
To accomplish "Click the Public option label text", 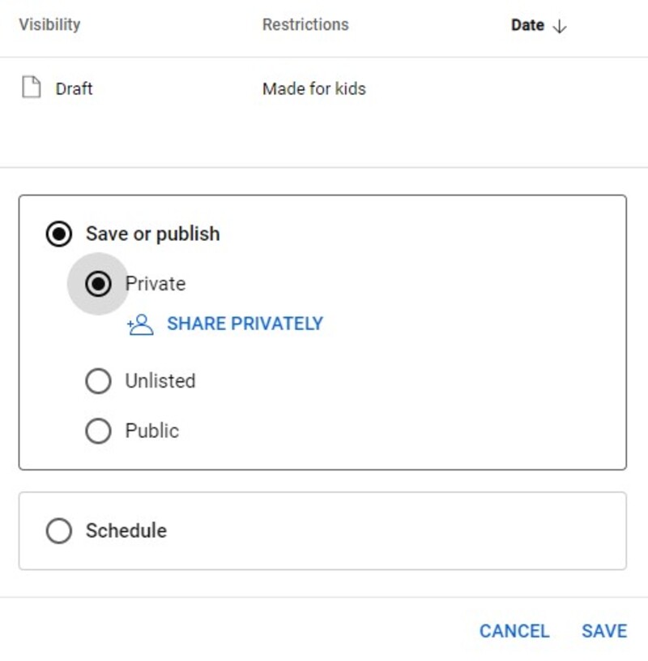I will point(151,431).
